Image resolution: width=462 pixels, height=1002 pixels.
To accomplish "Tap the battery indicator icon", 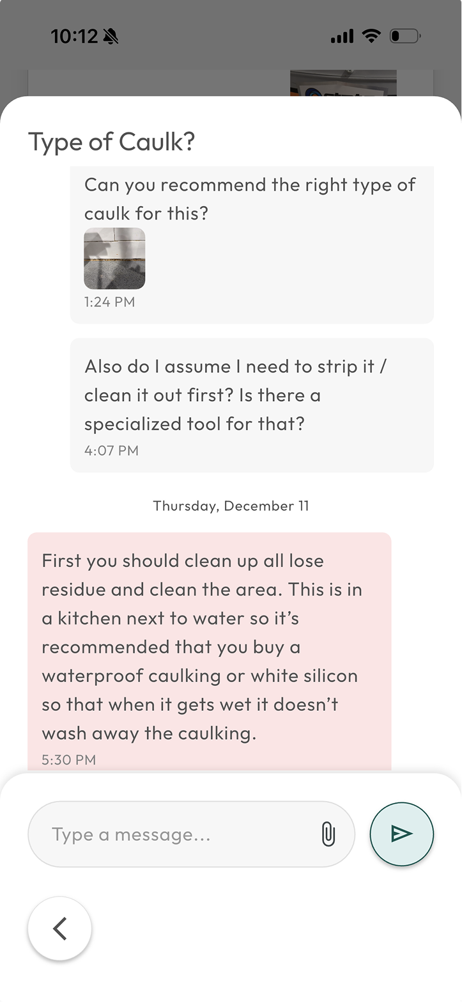I will [x=404, y=36].
